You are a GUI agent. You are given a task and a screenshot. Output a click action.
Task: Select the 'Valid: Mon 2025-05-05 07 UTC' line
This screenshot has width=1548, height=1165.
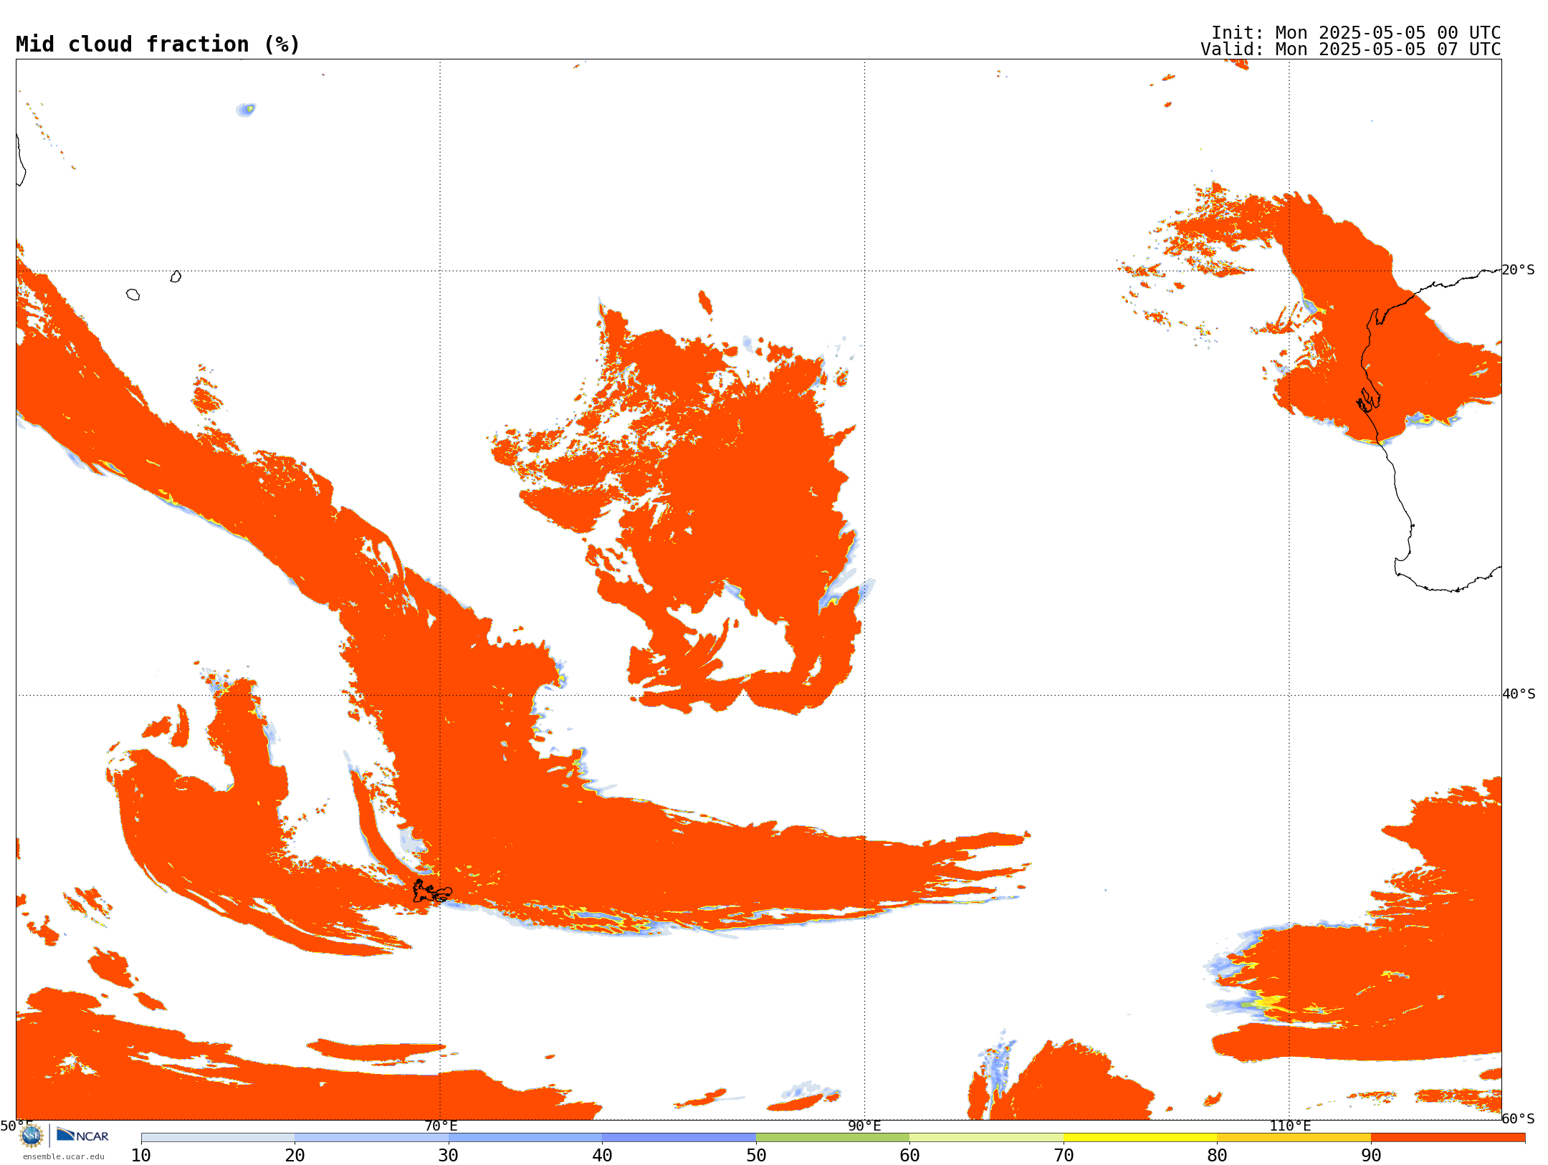(x=1351, y=49)
